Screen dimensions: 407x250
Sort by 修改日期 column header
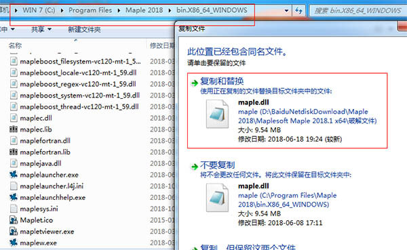point(162,45)
